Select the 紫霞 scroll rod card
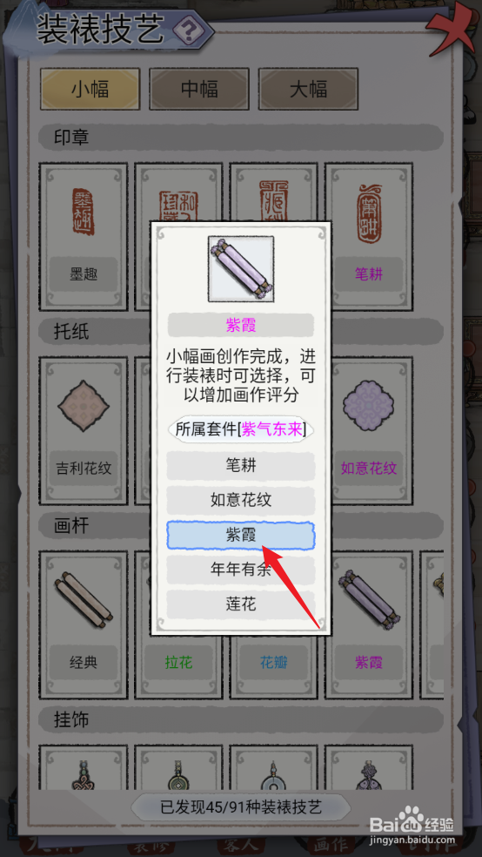This screenshot has width=482, height=857. coord(369,625)
